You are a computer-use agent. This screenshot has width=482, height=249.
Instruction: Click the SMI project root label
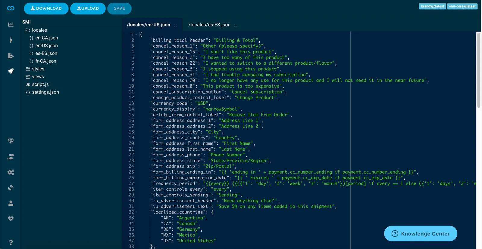(27, 22)
